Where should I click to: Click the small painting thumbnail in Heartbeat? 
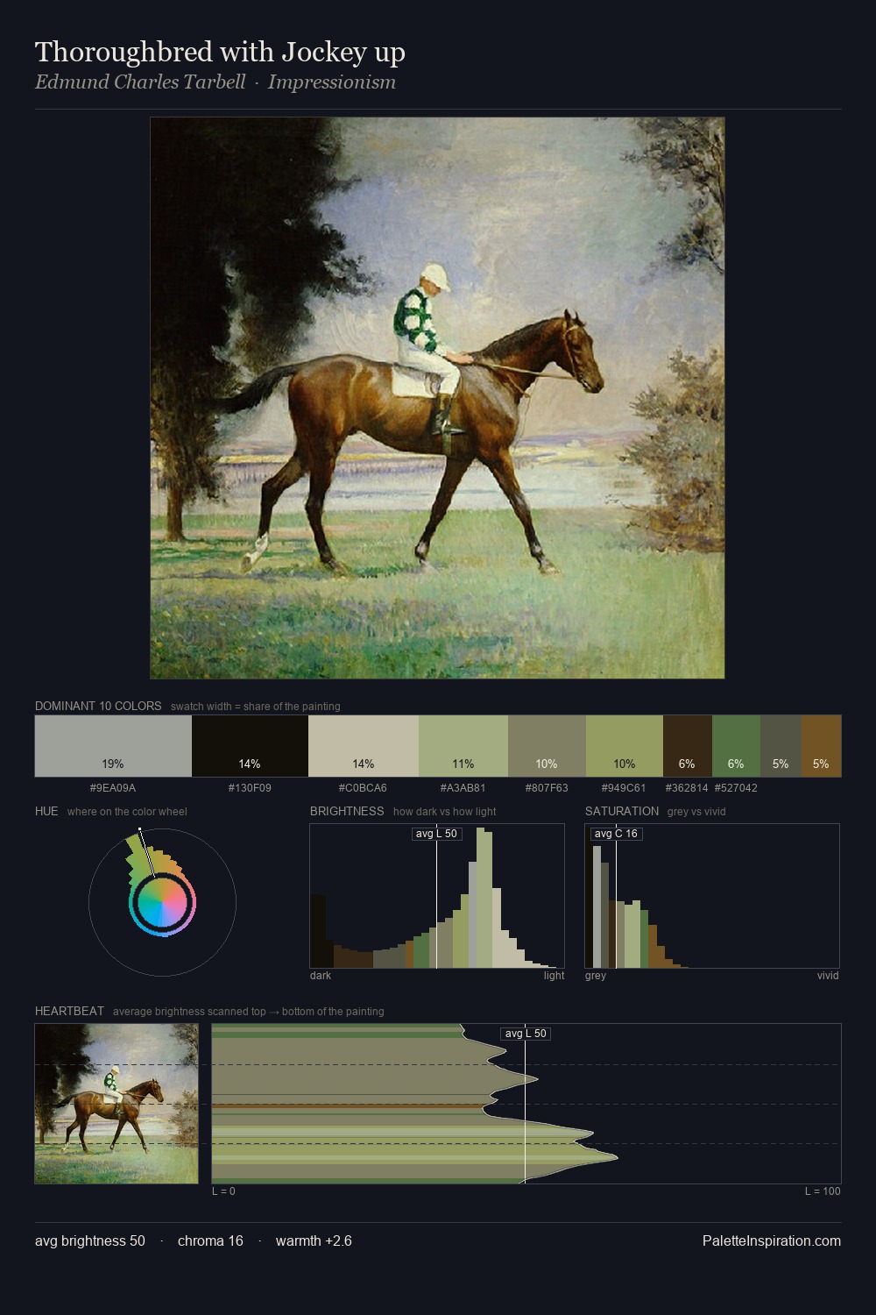tap(117, 1104)
